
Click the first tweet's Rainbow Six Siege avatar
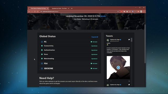tap(108, 40)
